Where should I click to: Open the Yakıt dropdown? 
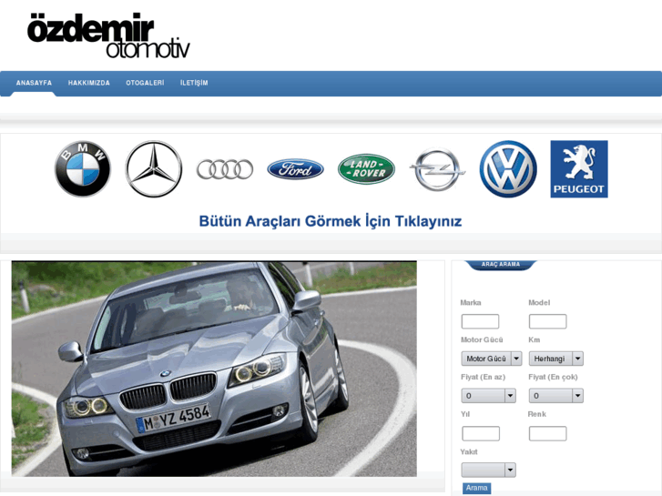click(x=488, y=470)
